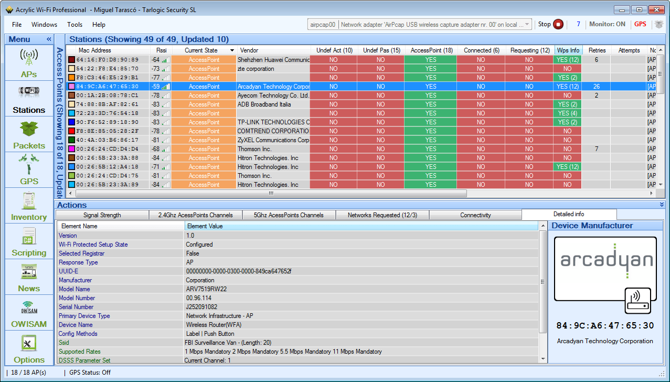Open the File menu
This screenshot has width=670, height=382.
17,24
